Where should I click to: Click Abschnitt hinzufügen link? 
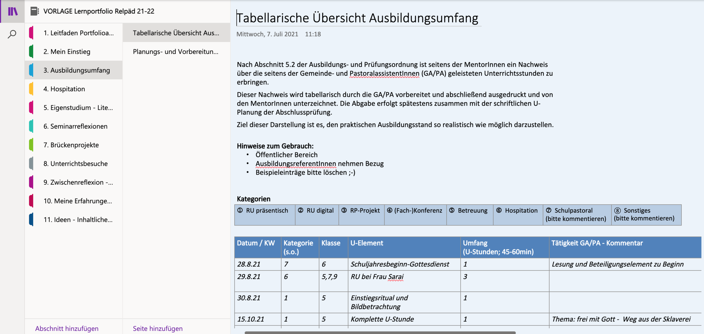(67, 328)
